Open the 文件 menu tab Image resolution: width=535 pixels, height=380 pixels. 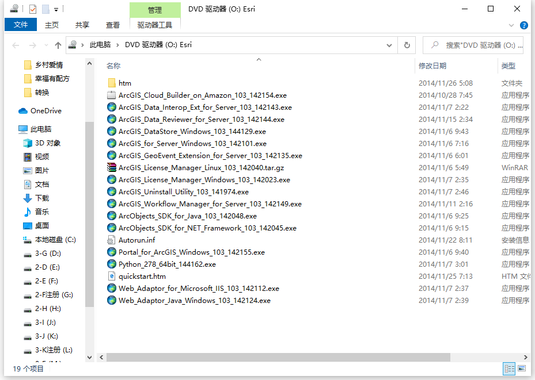click(21, 25)
